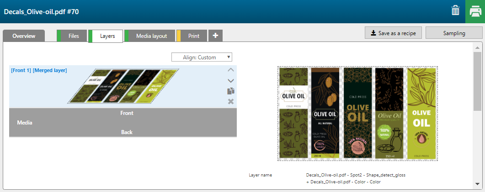Select the Layers tab

[x=107, y=36]
